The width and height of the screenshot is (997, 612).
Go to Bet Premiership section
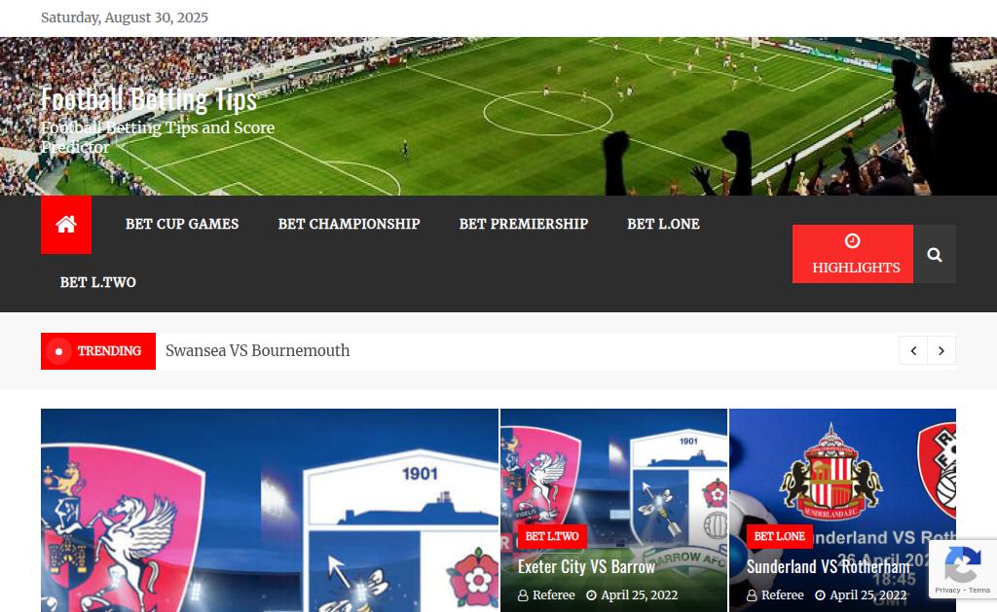(x=523, y=225)
